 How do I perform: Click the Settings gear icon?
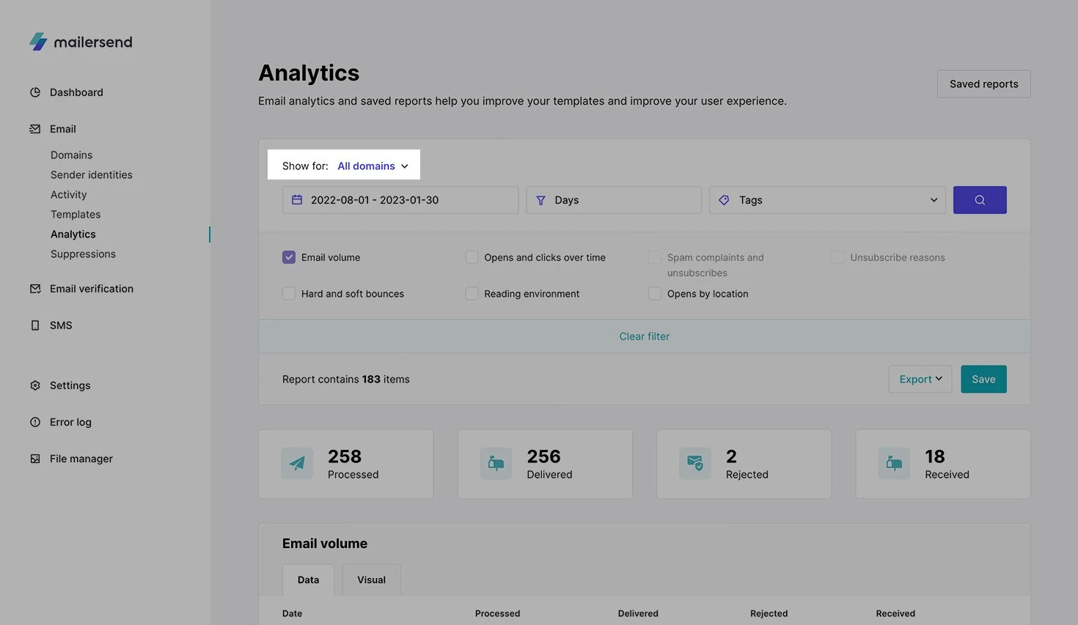pyautogui.click(x=35, y=385)
